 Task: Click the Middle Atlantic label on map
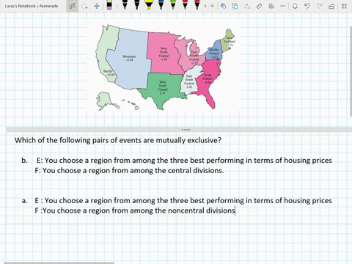(214, 53)
